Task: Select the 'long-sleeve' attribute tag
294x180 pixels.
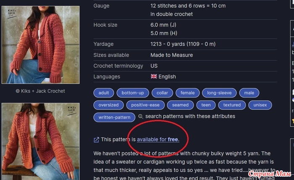Action: pyautogui.click(x=219, y=93)
